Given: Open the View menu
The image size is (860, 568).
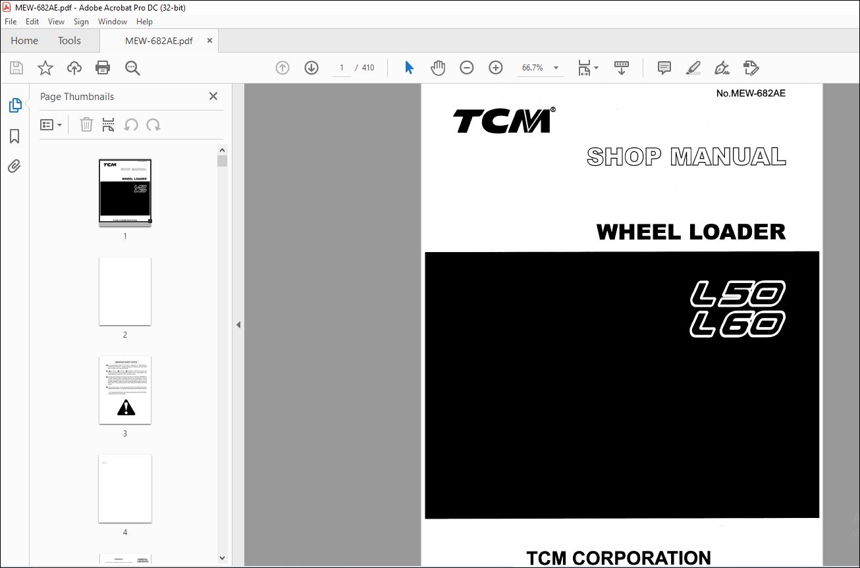Looking at the screenshot, I should pyautogui.click(x=57, y=22).
